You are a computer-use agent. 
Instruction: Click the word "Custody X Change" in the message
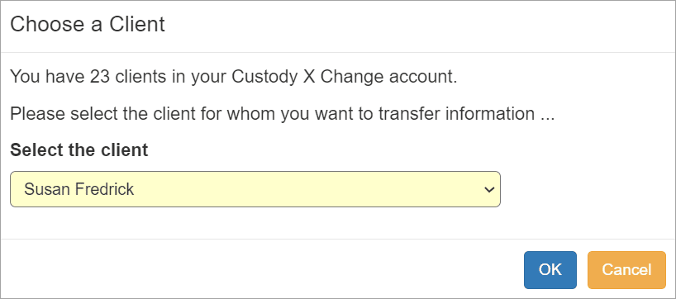[307, 77]
